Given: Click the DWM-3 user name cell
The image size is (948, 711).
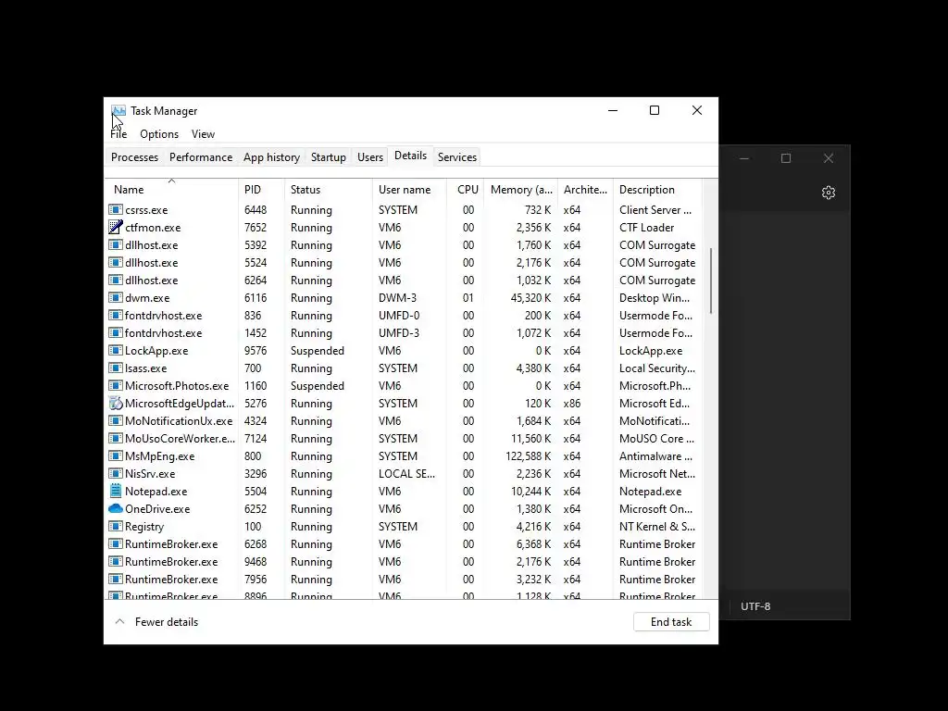Looking at the screenshot, I should (x=399, y=298).
